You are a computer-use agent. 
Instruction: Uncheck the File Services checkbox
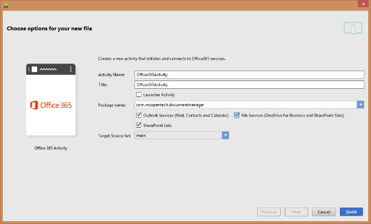coord(237,115)
